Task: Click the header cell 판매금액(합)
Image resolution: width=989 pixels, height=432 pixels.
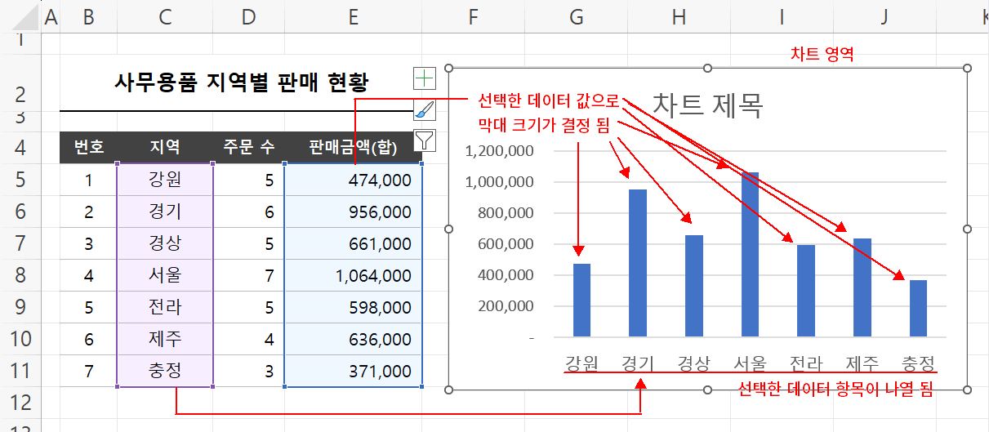Action: point(353,148)
